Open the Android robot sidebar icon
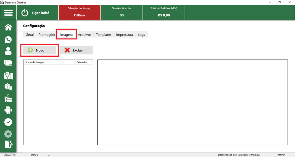 8,110
